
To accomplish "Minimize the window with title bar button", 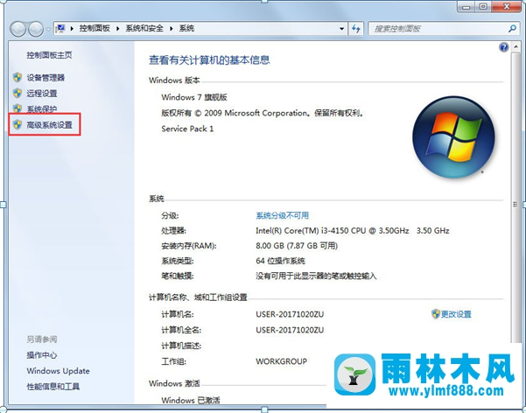I will tap(466, 6).
